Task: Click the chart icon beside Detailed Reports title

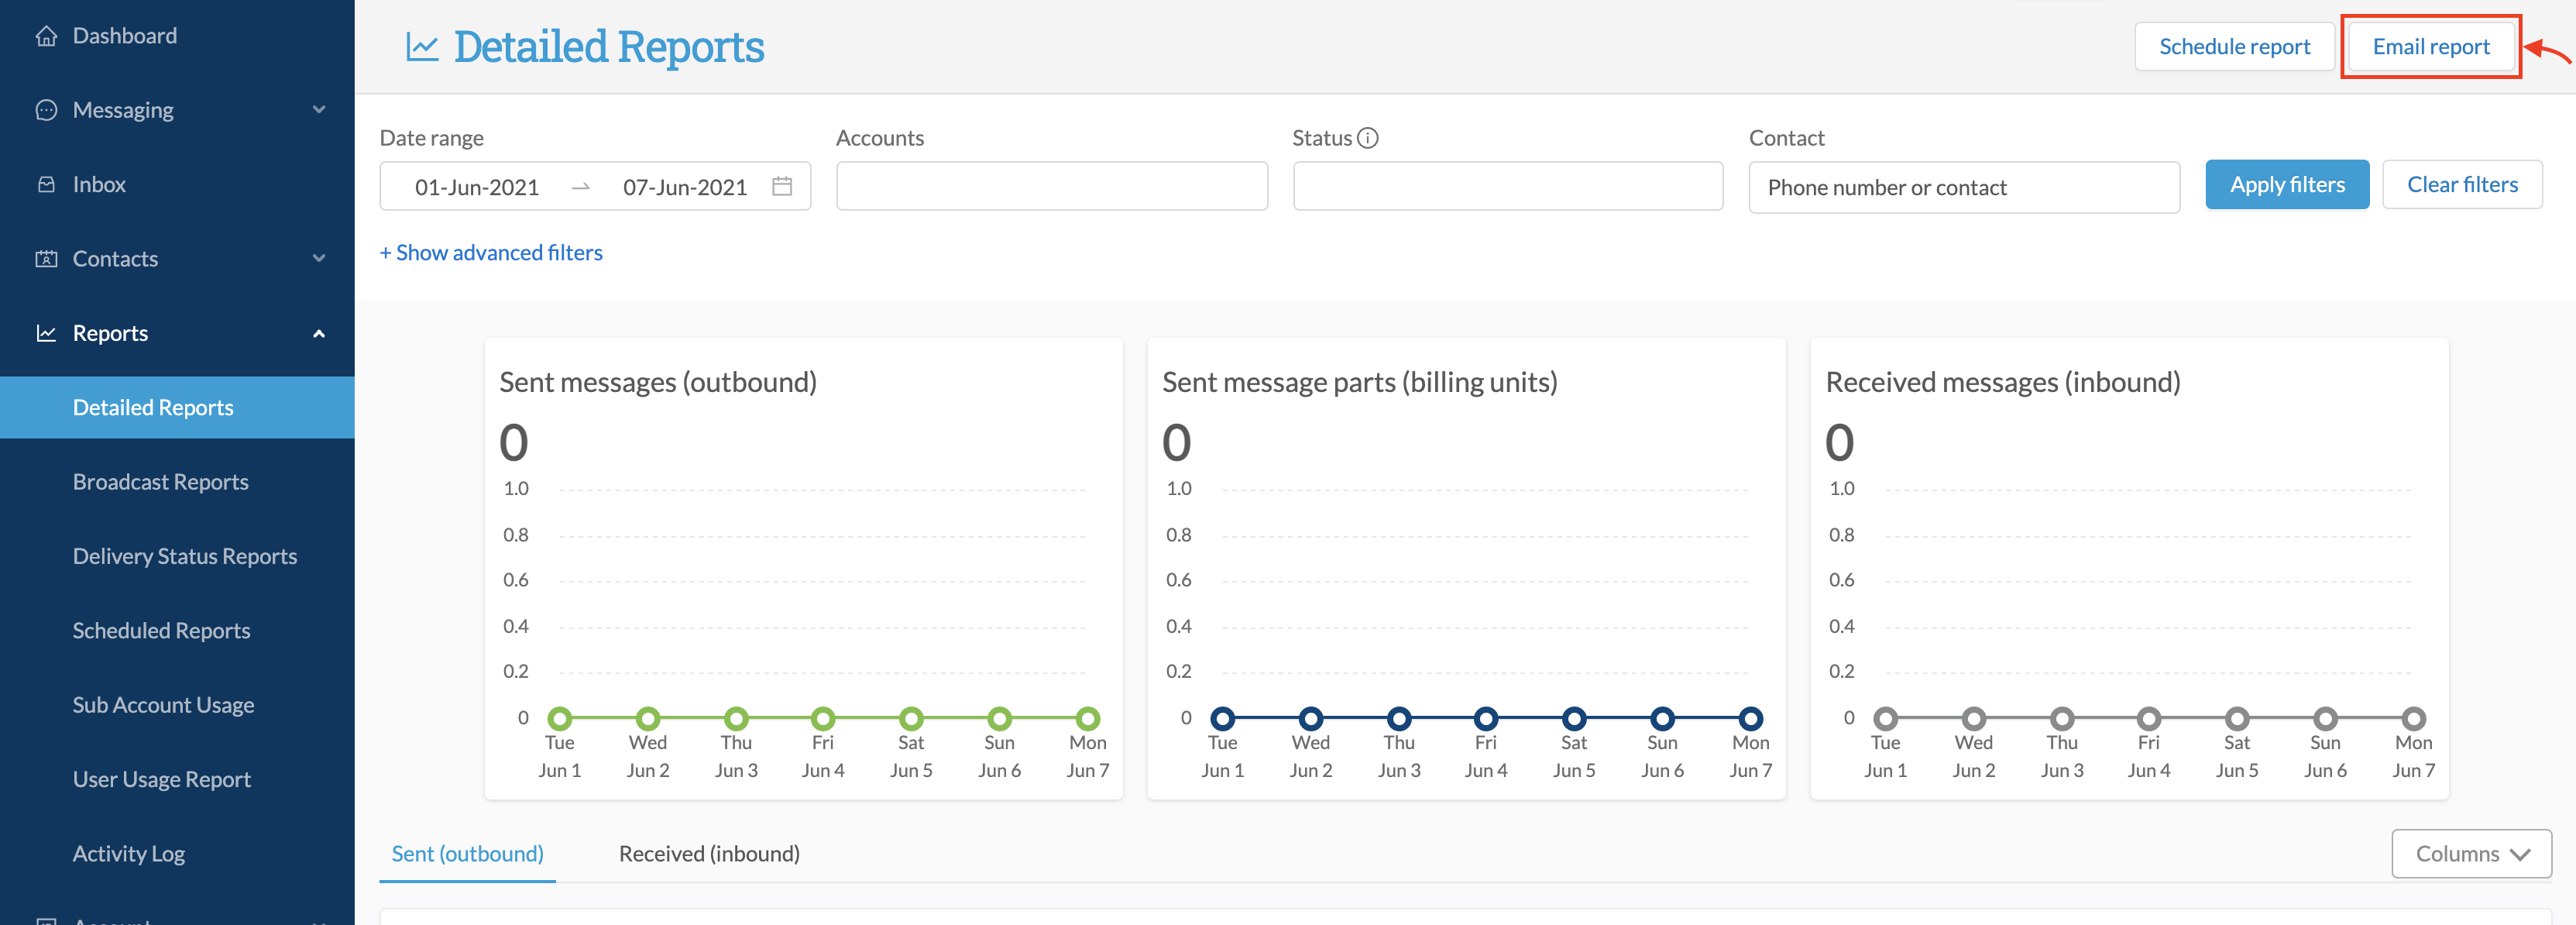Action: click(x=422, y=46)
